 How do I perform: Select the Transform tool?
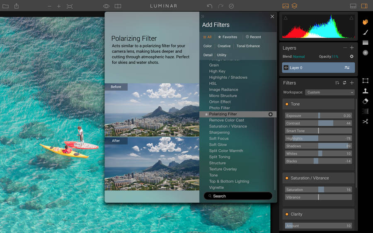tap(366, 81)
